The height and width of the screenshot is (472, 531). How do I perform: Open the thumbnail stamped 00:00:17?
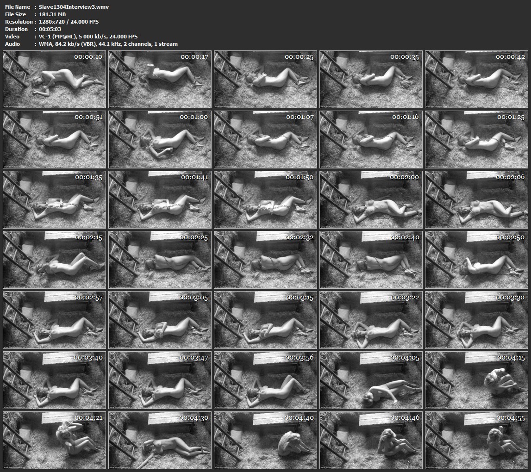160,80
